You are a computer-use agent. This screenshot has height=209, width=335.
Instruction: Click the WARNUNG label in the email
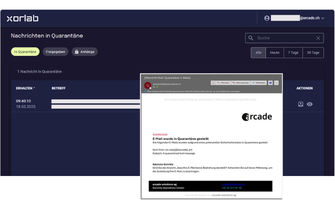(x=160, y=135)
